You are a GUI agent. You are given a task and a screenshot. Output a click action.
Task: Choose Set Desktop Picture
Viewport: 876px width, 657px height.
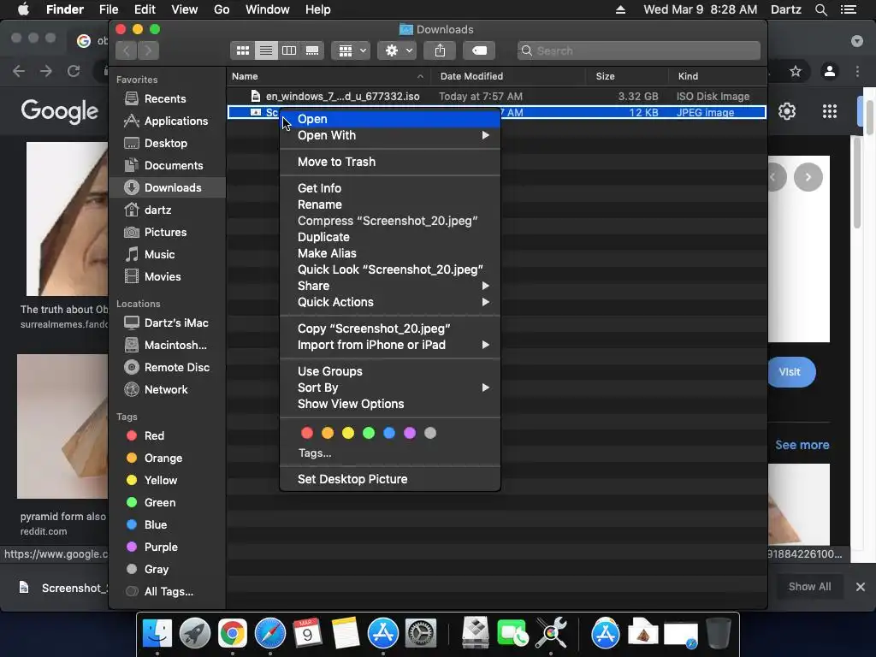click(x=390, y=479)
